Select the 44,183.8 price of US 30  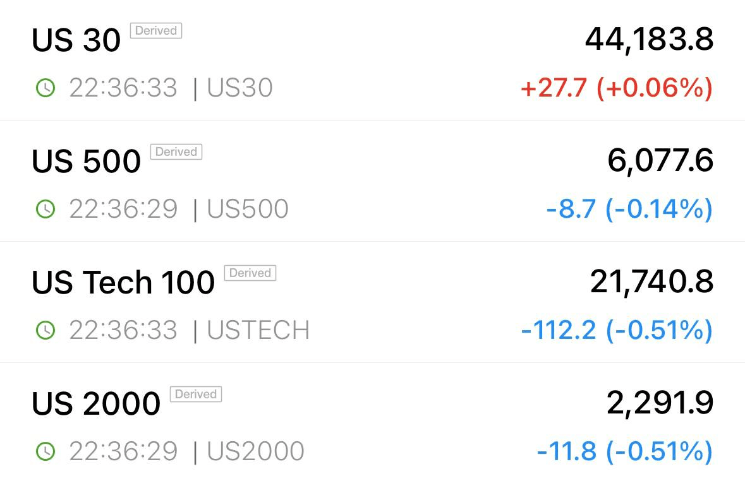pyautogui.click(x=649, y=40)
